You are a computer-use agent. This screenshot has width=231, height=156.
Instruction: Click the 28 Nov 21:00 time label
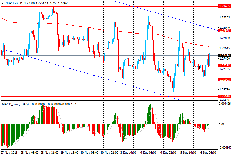click(x=50, y=153)
